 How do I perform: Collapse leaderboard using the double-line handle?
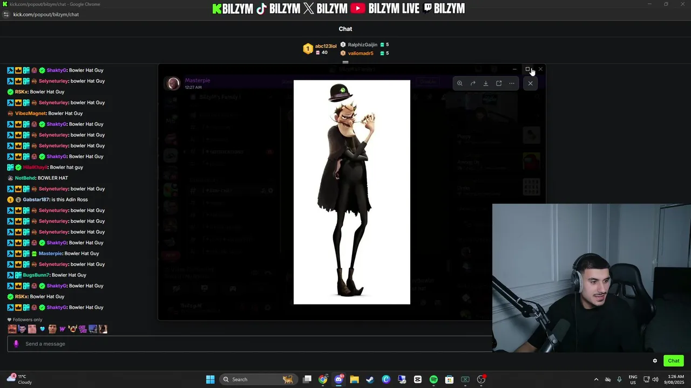[x=345, y=62]
